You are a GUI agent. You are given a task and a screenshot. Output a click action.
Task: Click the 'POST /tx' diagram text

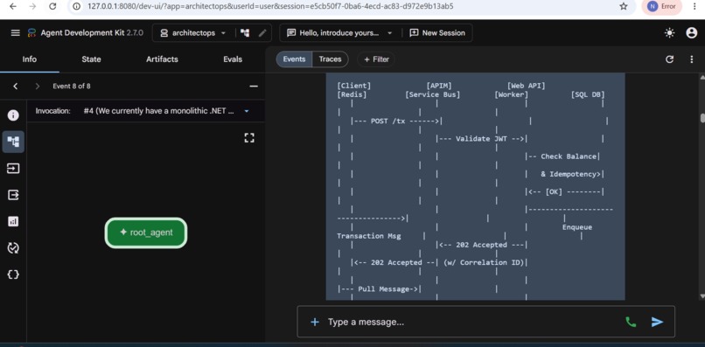(388, 121)
